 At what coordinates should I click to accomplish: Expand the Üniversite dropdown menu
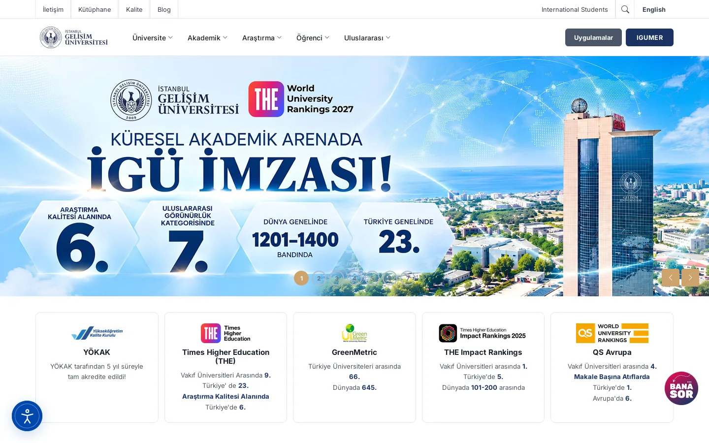153,38
